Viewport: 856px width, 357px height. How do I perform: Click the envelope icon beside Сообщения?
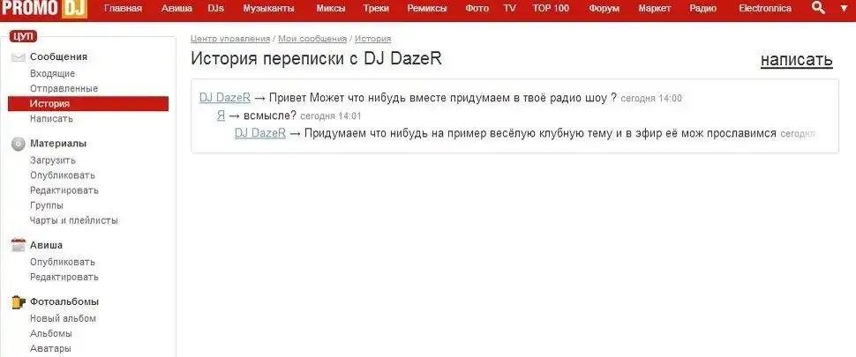click(x=18, y=57)
